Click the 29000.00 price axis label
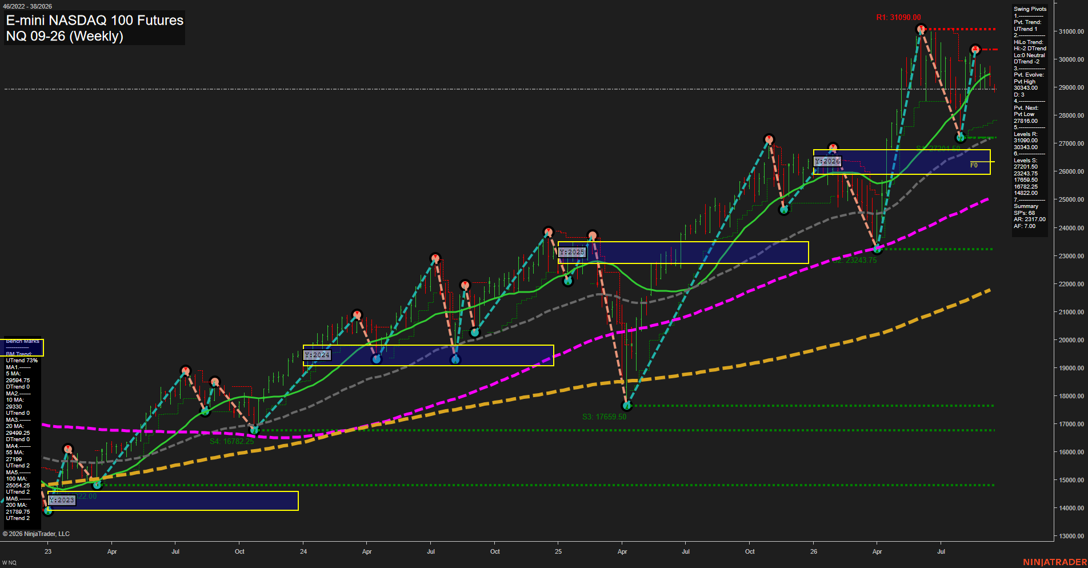1088x568 pixels. [x=1071, y=87]
